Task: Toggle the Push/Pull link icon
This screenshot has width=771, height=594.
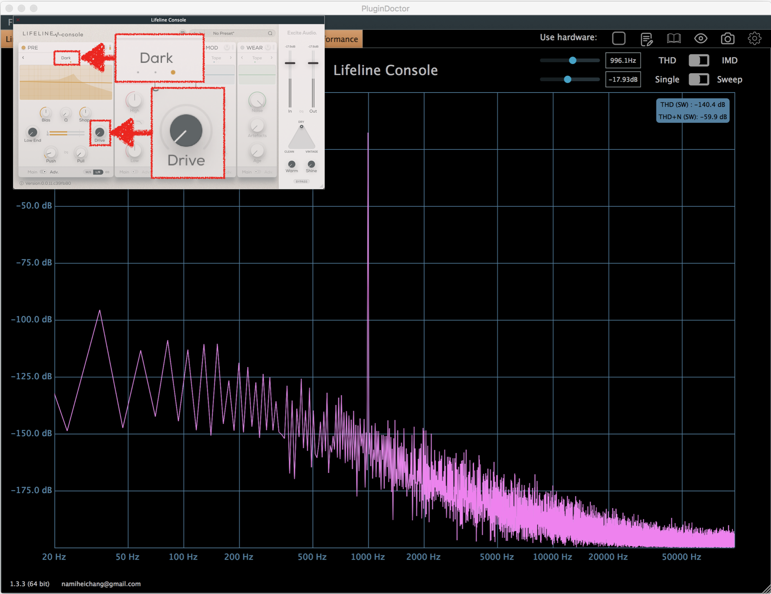Action: point(66,152)
